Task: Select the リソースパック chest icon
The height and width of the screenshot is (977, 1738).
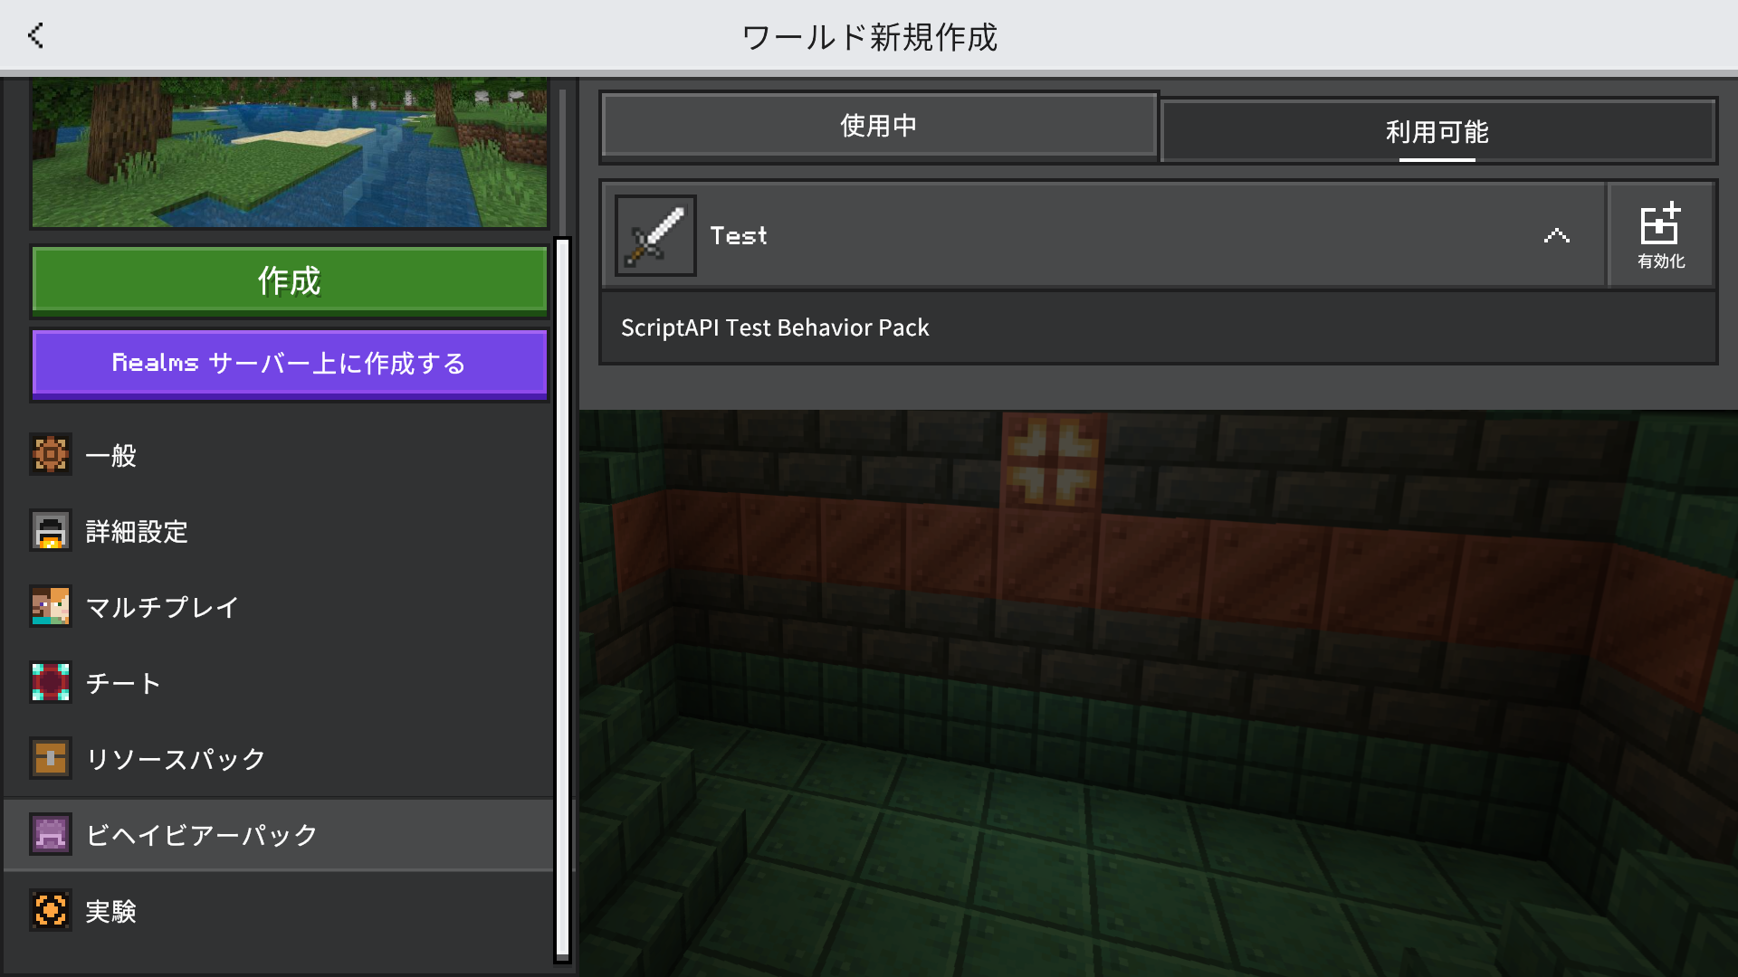Action: 52,759
